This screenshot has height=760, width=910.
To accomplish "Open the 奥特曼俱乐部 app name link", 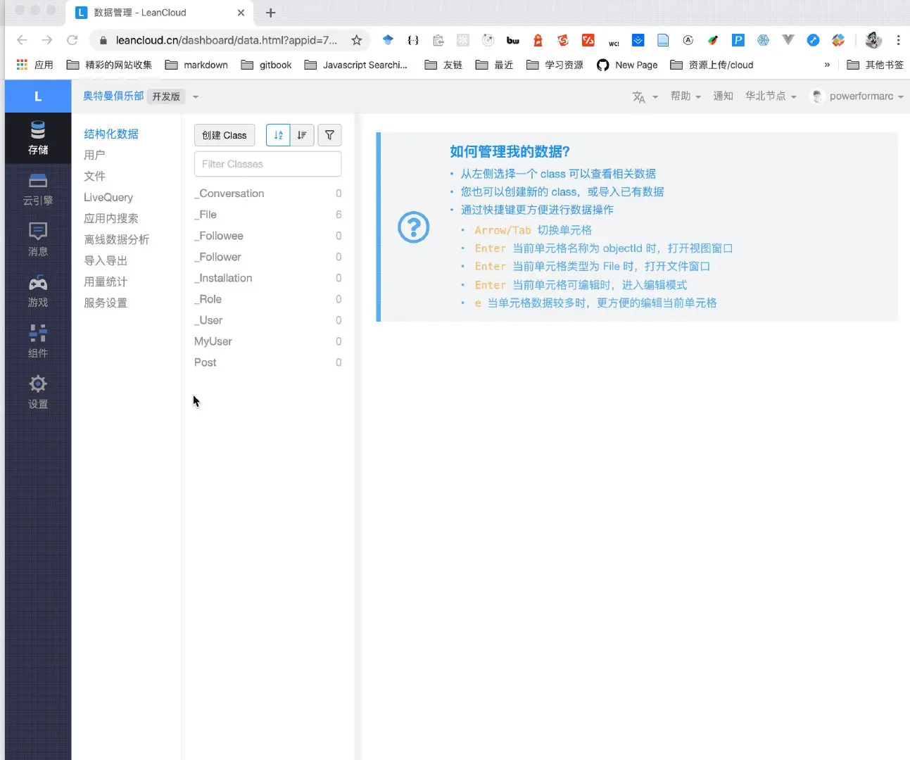I will point(113,96).
